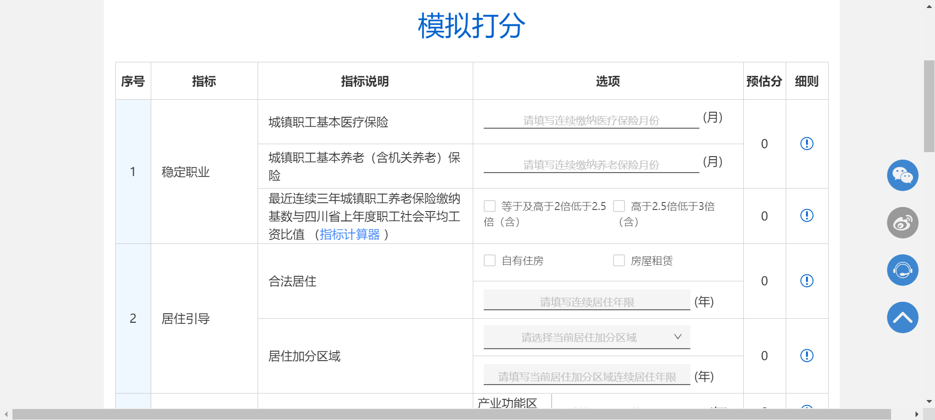Open the WeChat floating icon

903,176
